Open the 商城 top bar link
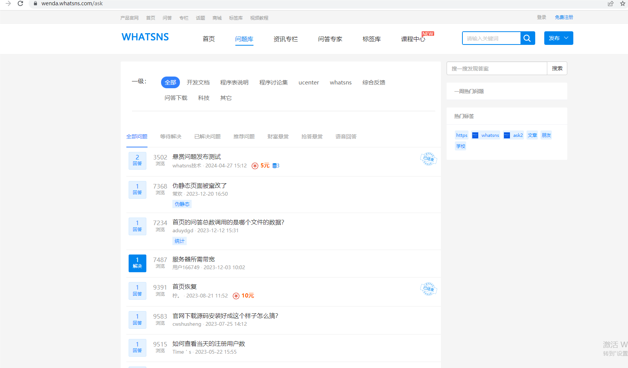This screenshot has width=628, height=368. tap(217, 18)
